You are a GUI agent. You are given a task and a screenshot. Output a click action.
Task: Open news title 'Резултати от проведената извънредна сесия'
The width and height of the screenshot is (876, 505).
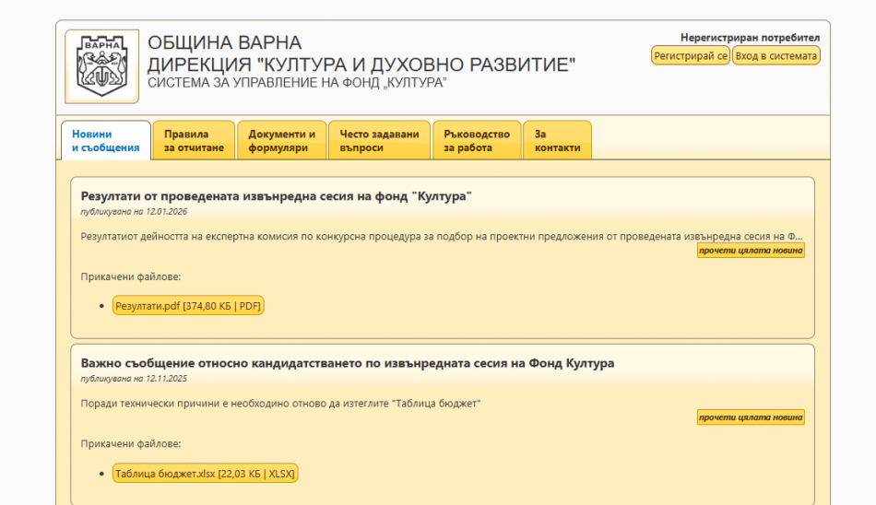pos(276,196)
